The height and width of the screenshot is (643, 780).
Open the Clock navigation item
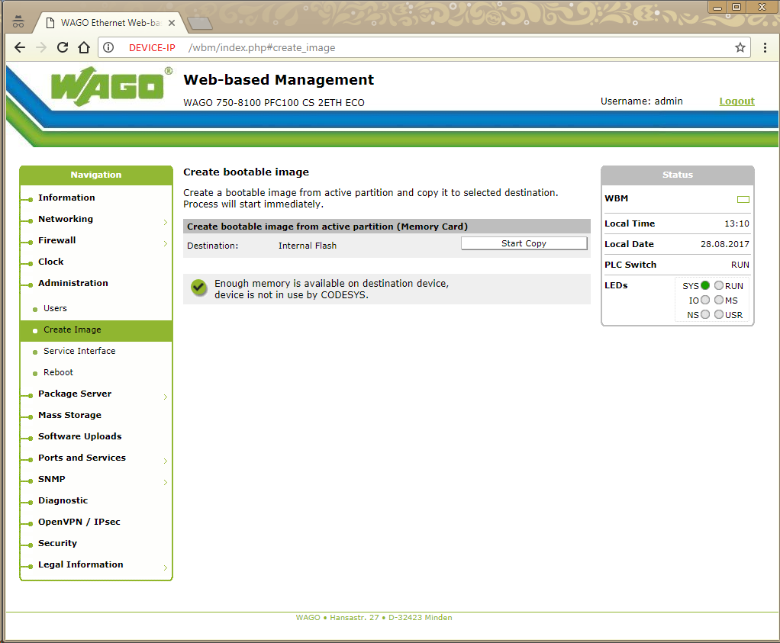click(x=50, y=262)
